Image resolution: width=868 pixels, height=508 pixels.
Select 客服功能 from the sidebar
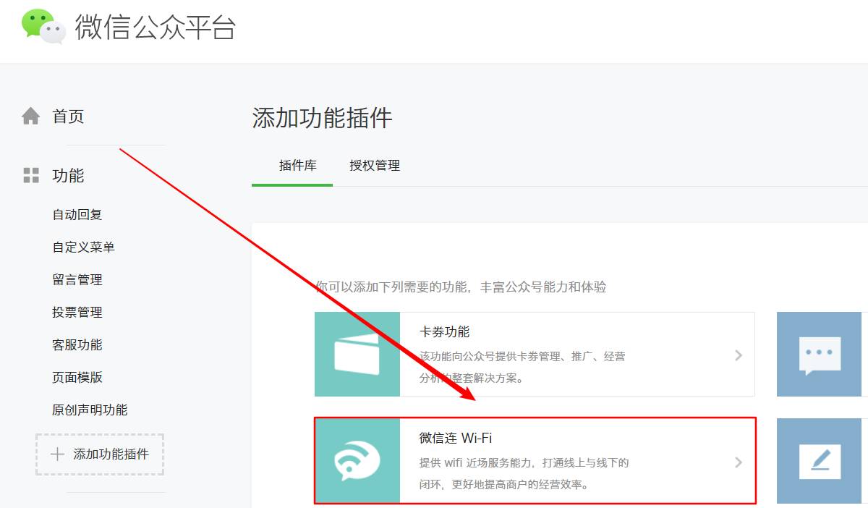click(77, 345)
